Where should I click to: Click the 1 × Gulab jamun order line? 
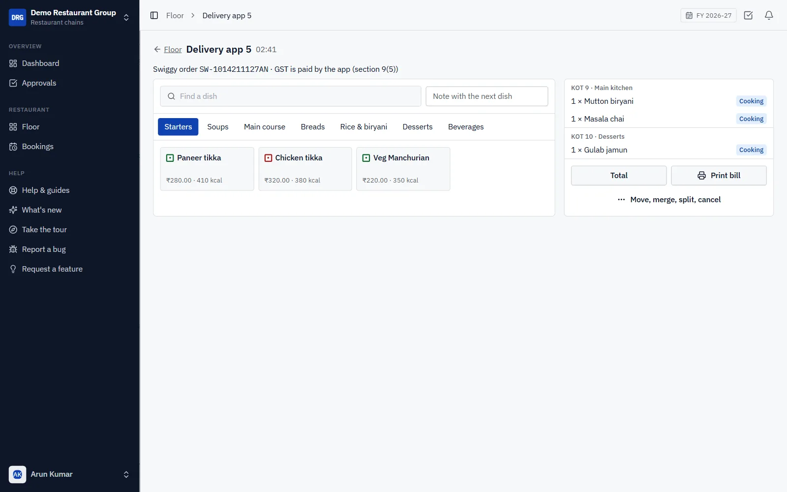pos(668,150)
